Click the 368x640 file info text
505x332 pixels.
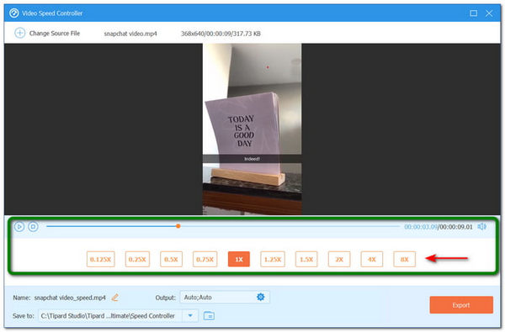221,34
